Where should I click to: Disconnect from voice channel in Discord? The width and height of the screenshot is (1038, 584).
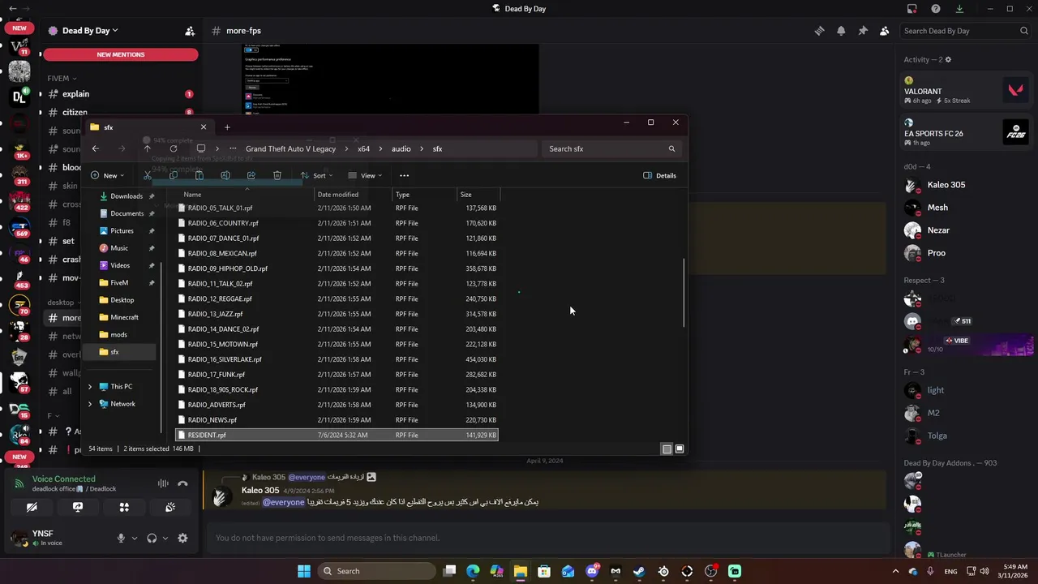pyautogui.click(x=182, y=483)
